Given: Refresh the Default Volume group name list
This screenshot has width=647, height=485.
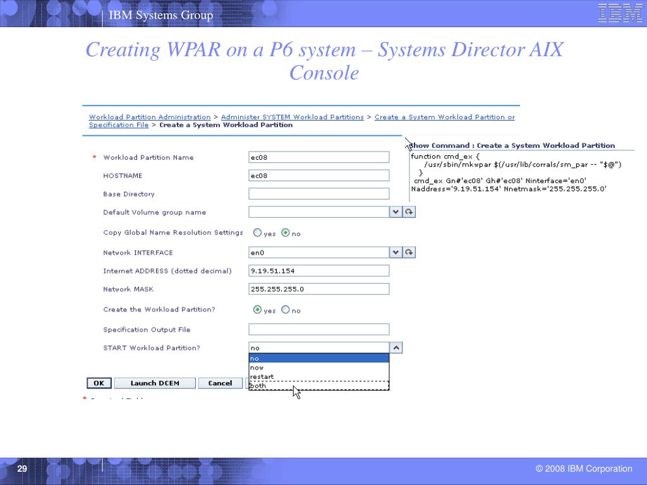Looking at the screenshot, I should click(409, 212).
